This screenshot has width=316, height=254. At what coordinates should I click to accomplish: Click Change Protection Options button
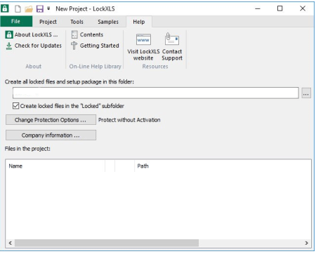point(51,120)
